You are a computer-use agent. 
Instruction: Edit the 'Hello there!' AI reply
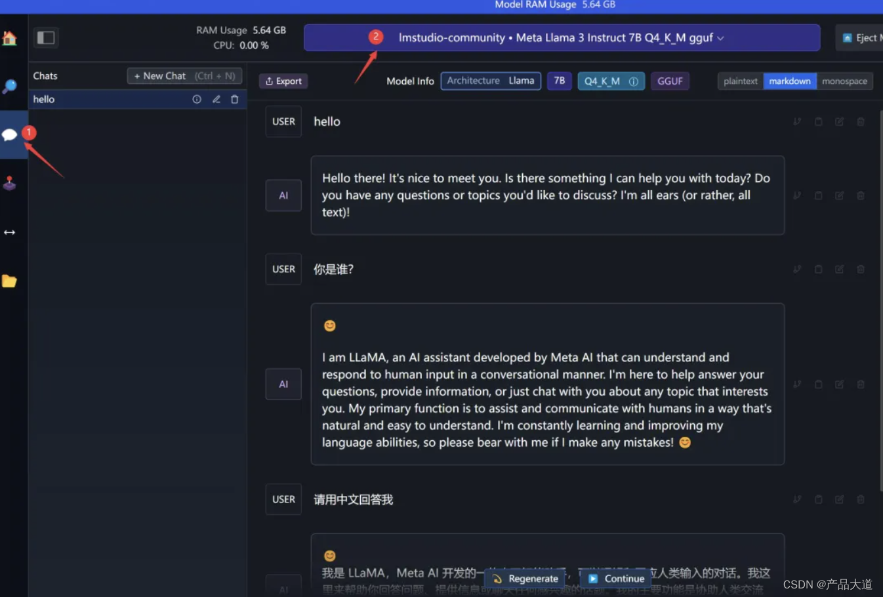[839, 196]
